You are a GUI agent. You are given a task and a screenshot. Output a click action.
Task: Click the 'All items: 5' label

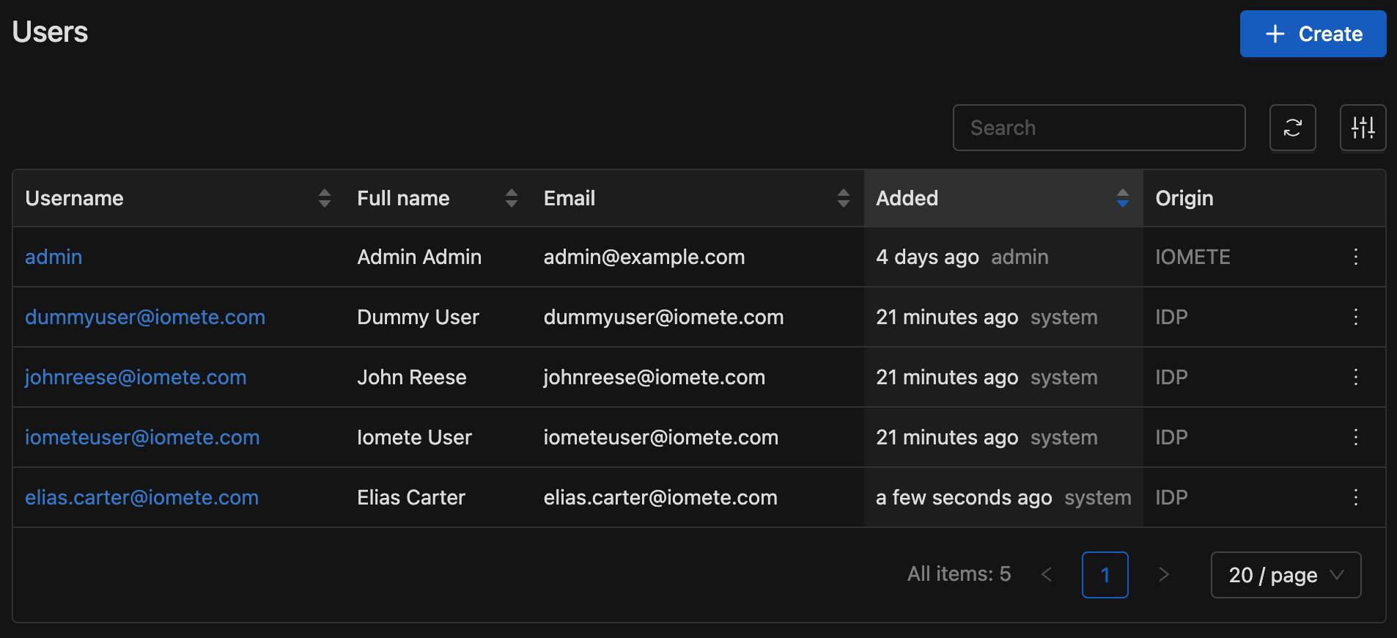(x=959, y=573)
